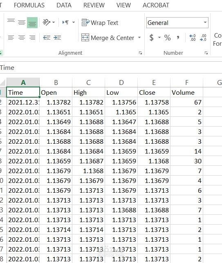Viewport: 222px width, 263px height.
Task: Select Low cell 1.13756
Action: (121, 102)
